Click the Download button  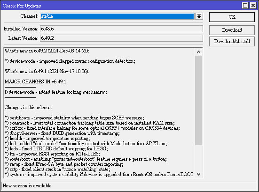(x=232, y=30)
